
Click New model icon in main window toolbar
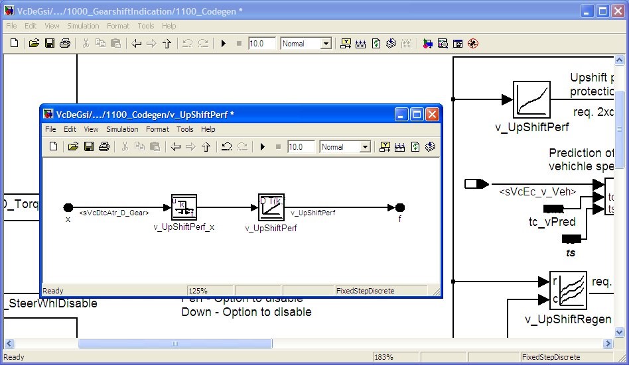click(x=14, y=44)
